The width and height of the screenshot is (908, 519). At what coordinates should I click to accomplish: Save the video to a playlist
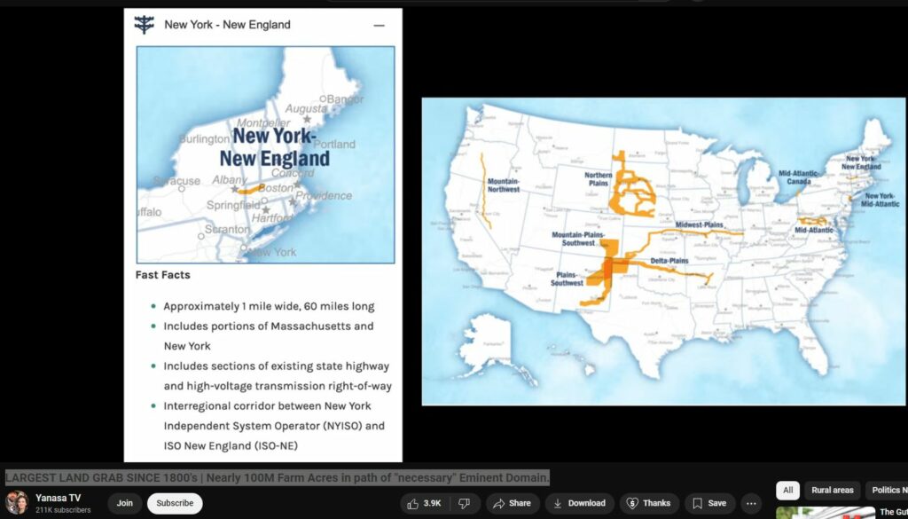point(709,503)
